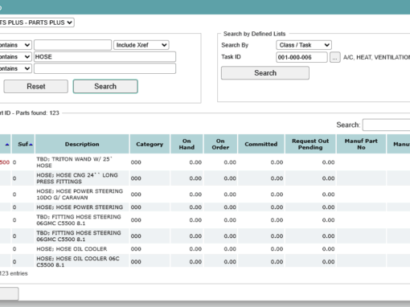Click the Search button under Task ID
410x307 pixels.
265,73
